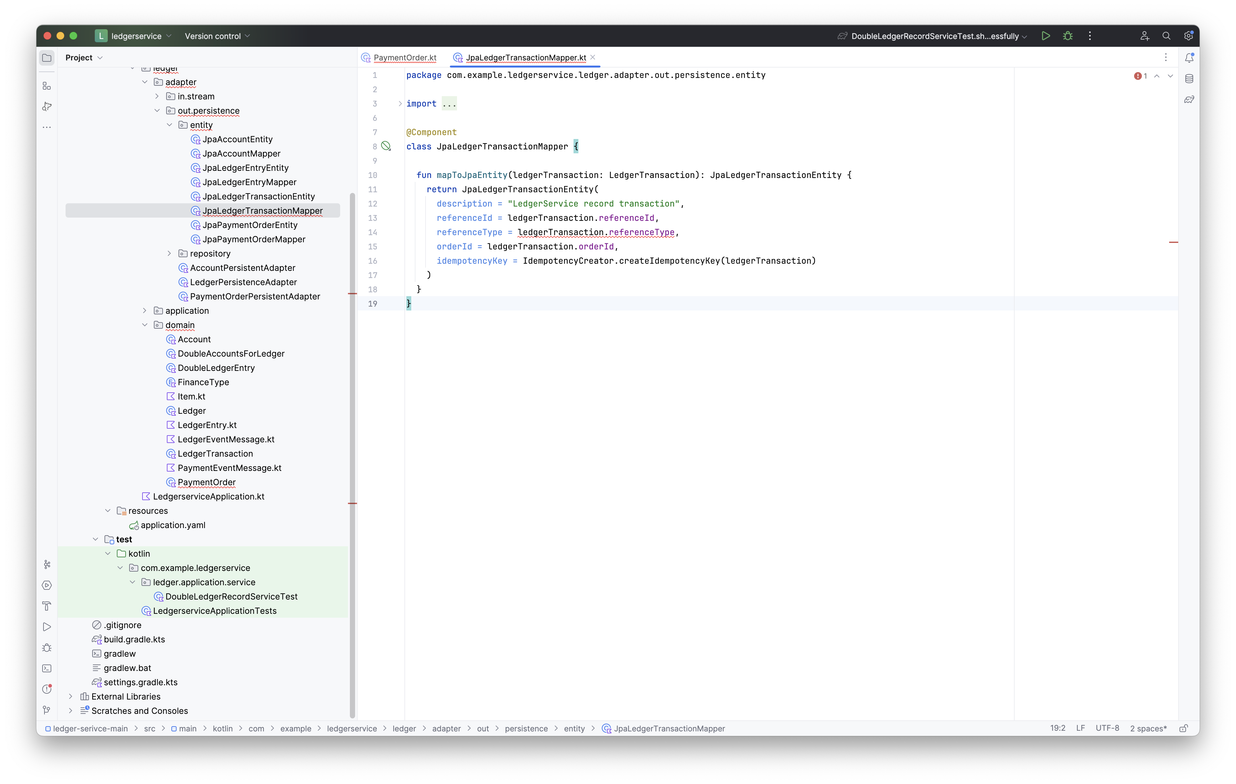This screenshot has height=784, width=1236.
Task: Open the Services tool window icon
Action: [47, 585]
